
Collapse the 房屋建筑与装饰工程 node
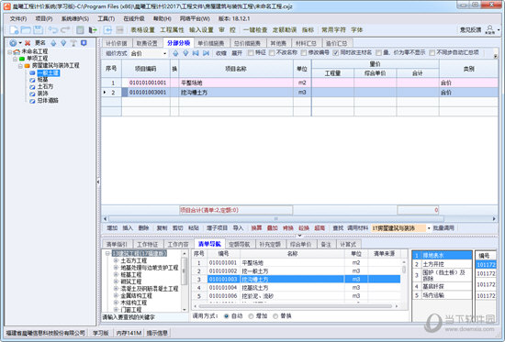click(20, 66)
